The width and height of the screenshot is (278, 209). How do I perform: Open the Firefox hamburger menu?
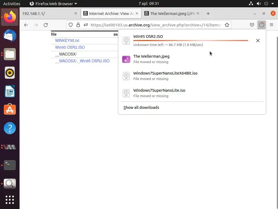271,25
